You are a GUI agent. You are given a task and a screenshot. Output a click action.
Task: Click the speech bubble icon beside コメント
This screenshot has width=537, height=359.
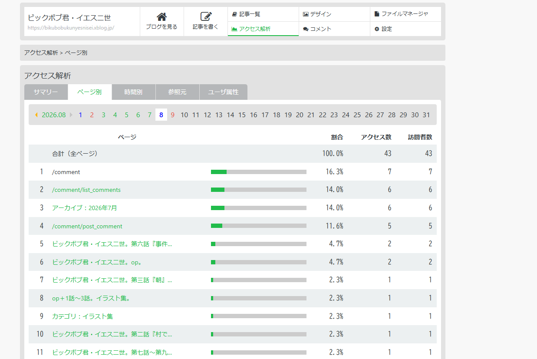[306, 29]
